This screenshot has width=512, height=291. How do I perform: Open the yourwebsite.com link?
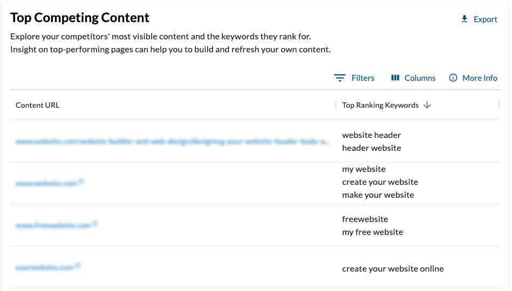[x=44, y=267]
